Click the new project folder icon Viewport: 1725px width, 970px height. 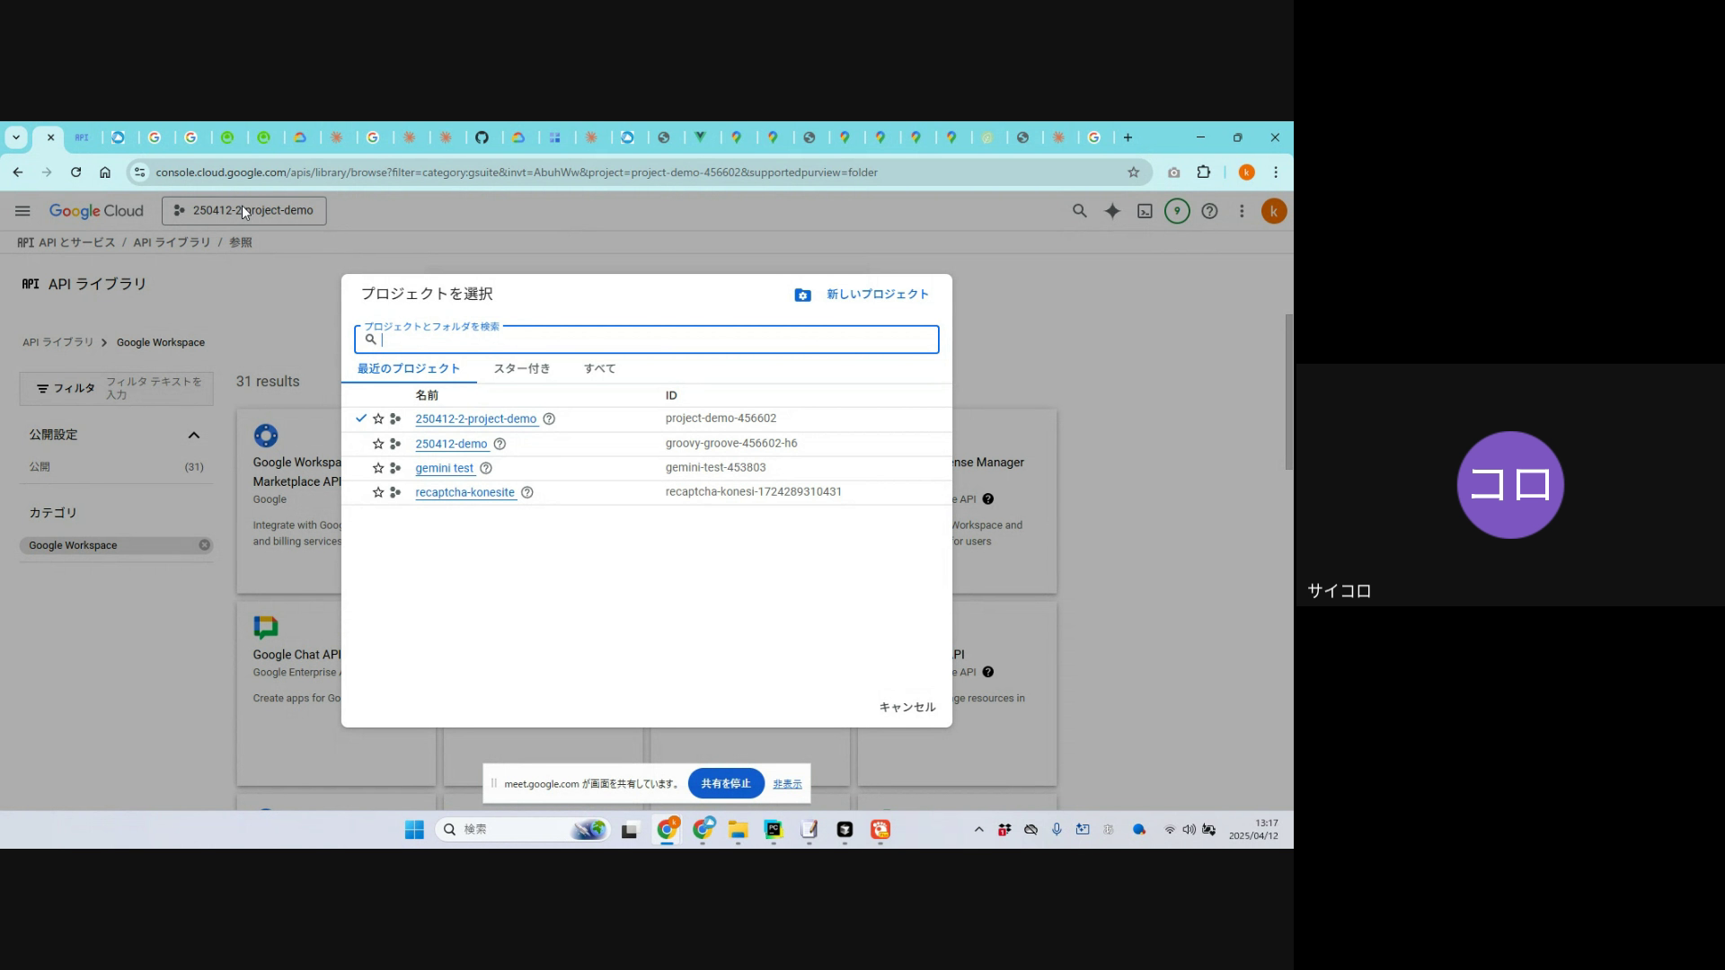click(802, 295)
